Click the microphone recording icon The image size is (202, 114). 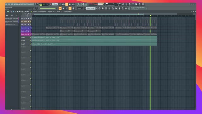pos(130,4)
